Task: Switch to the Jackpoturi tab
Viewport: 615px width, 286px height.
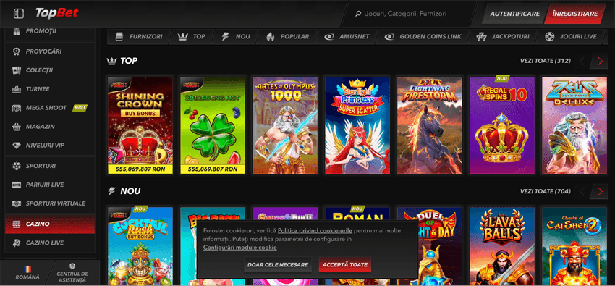Action: [x=502, y=36]
